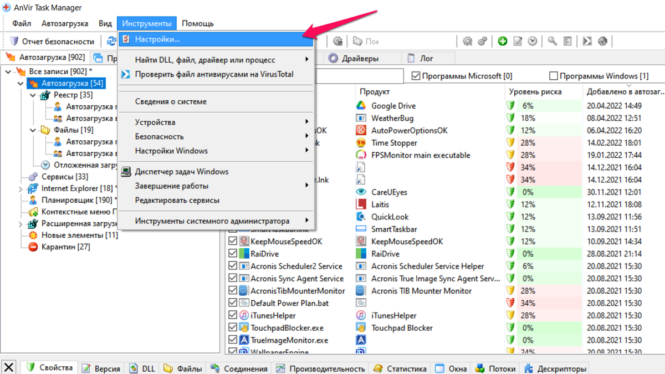Click the Google Drive product icon
The width and height of the screenshot is (665, 374).
click(x=361, y=106)
